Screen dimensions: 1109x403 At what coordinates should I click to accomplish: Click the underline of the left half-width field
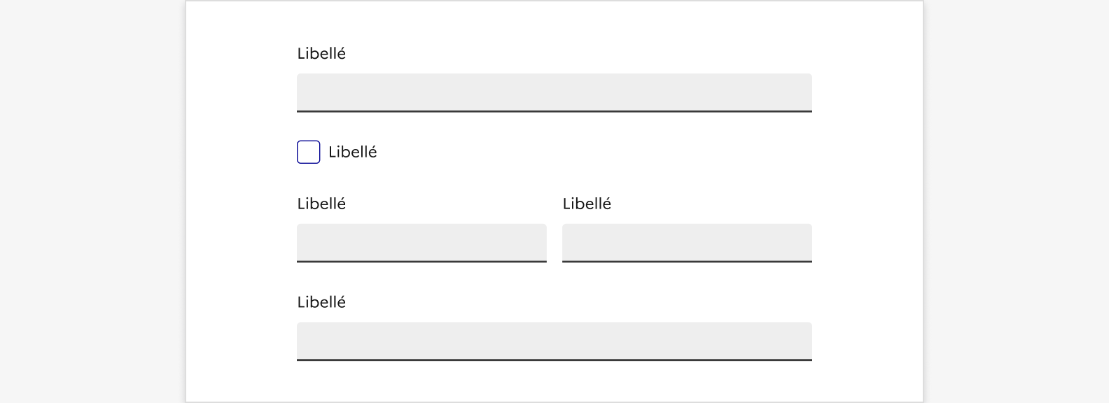click(x=421, y=261)
